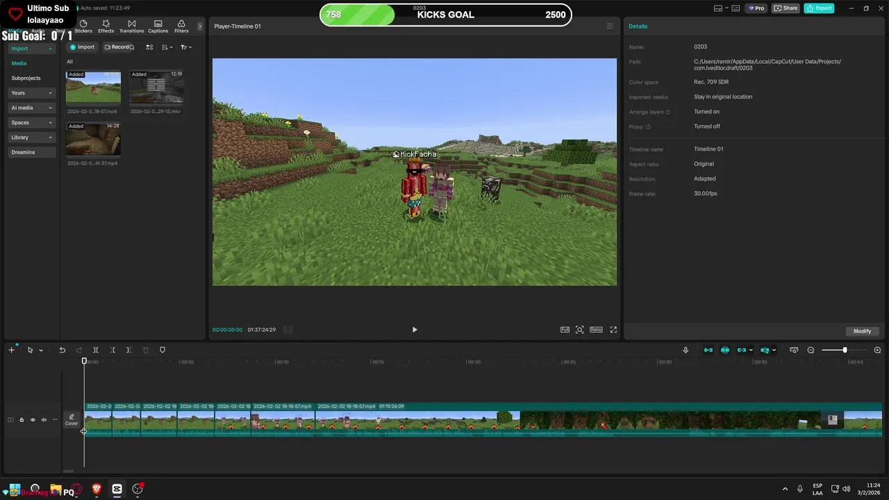Select the 29-13.mkv media thumbnail
Image resolution: width=889 pixels, height=500 pixels.
pyautogui.click(x=156, y=88)
